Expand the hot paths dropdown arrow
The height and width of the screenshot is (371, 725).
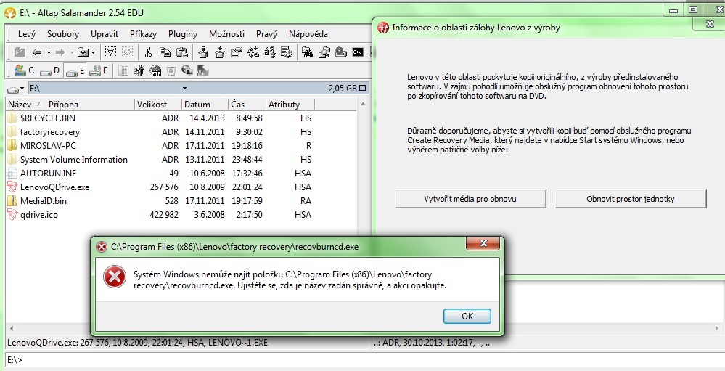(x=94, y=53)
